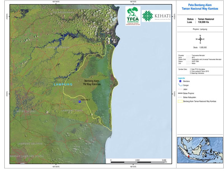Click the Bentang Alam TN Way Kambas label
The image size is (224, 172).
92,82
